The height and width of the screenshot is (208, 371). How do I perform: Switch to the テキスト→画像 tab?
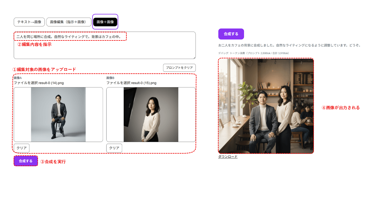(29, 22)
